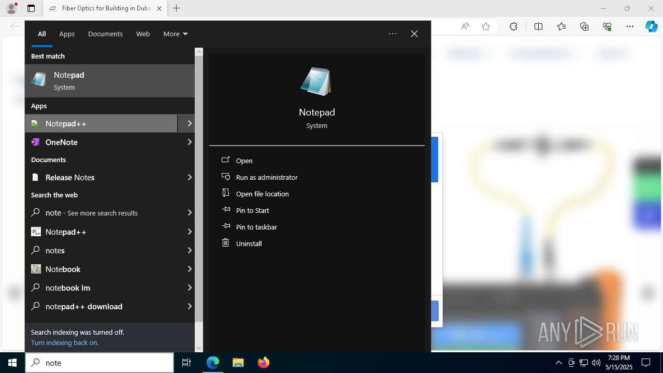
Task: Open the Copilot icon in Edge
Action: click(651, 26)
